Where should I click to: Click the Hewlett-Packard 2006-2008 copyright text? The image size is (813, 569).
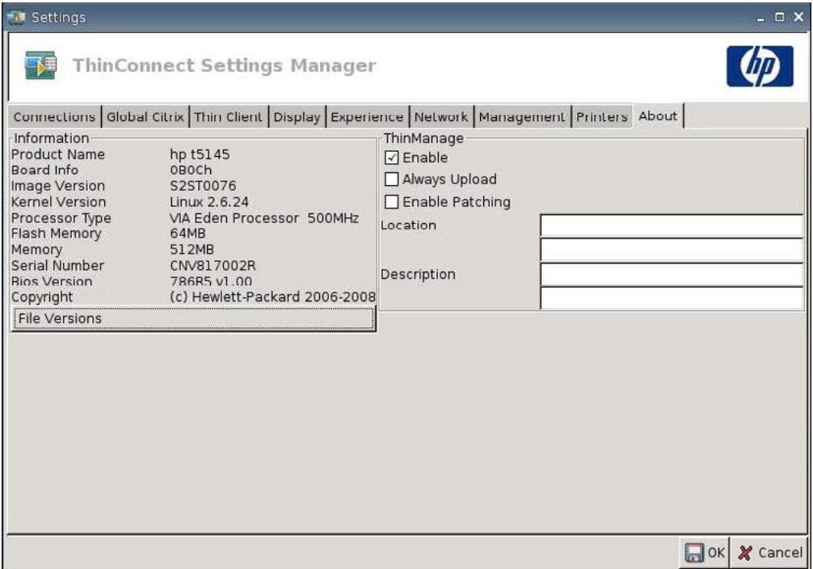[x=272, y=297]
